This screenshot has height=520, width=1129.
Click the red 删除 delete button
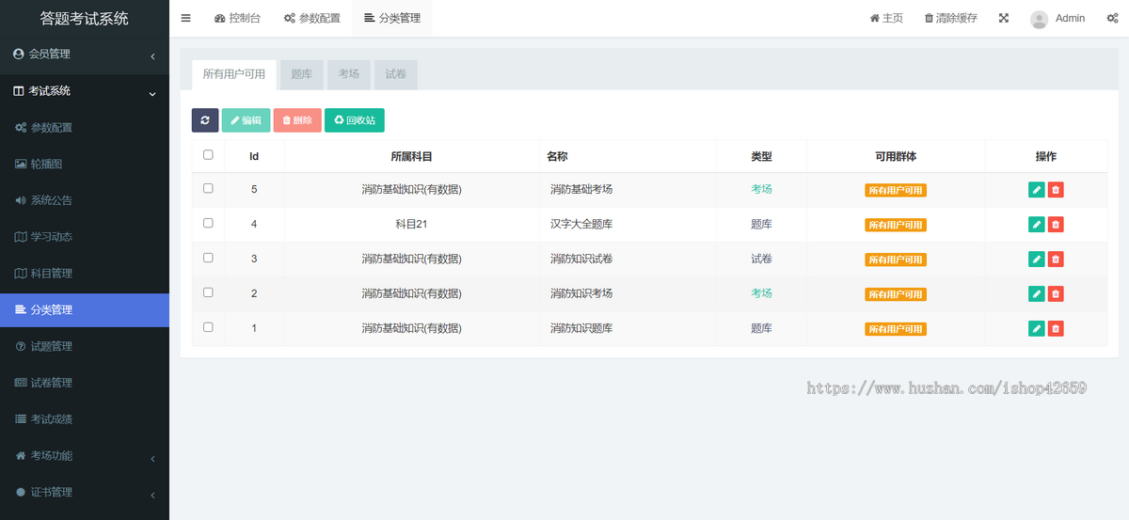[297, 120]
